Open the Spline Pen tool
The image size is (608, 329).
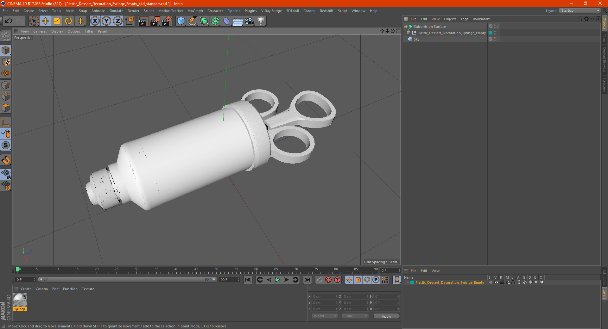click(193, 21)
